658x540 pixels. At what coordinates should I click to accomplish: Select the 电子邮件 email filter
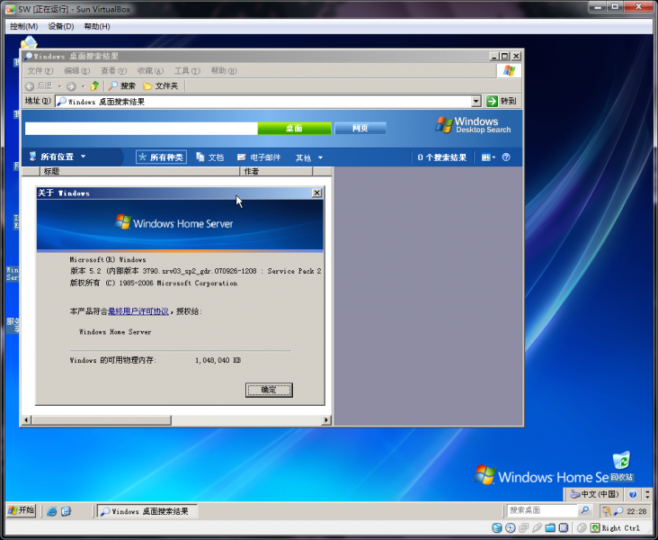pyautogui.click(x=259, y=157)
